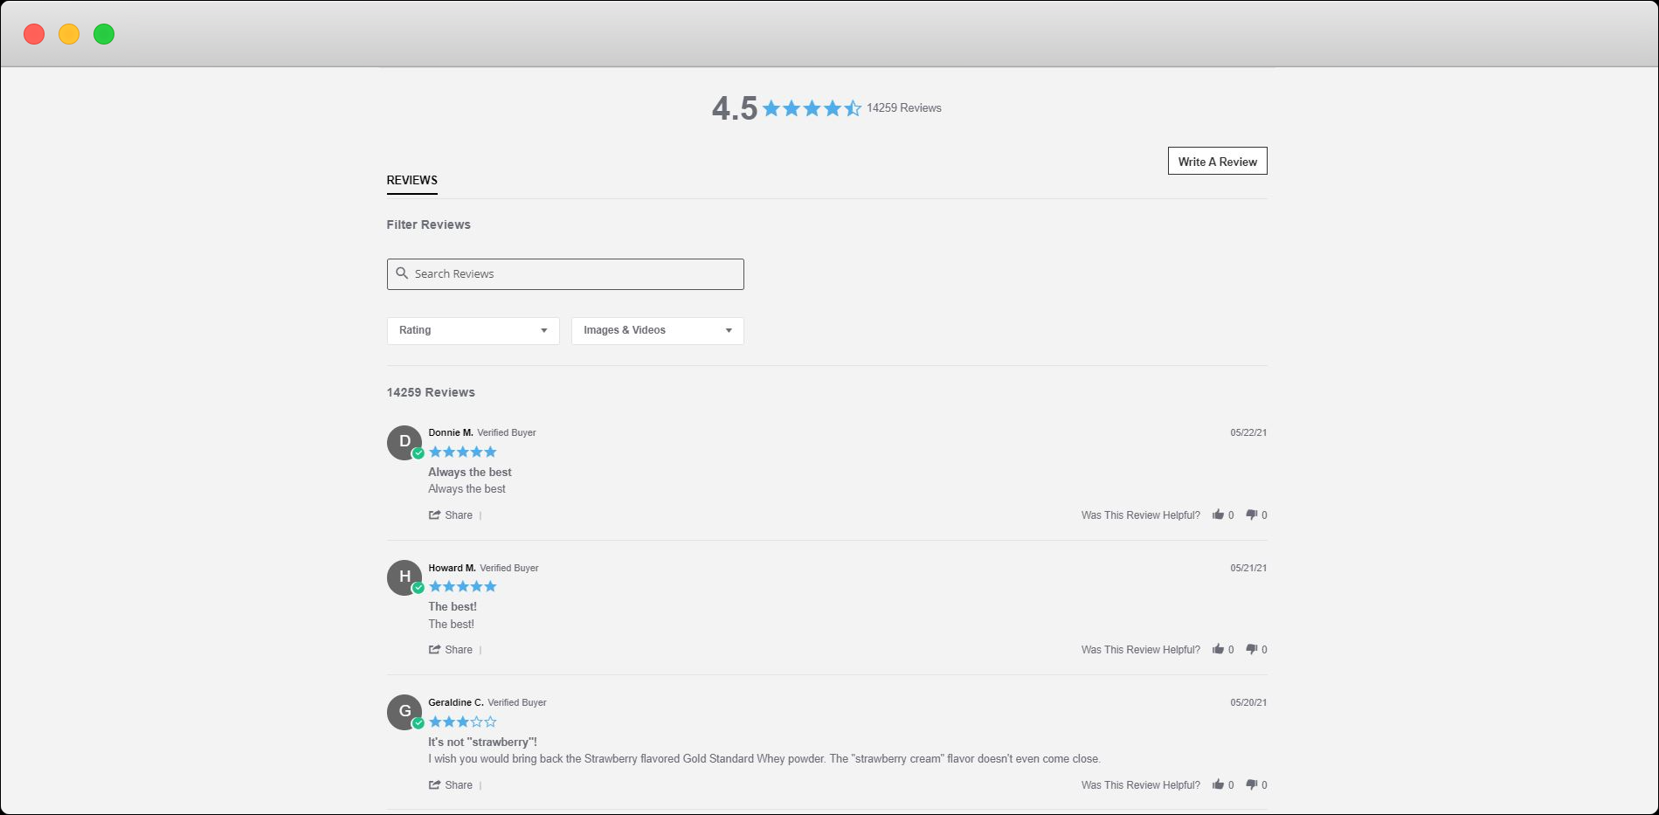The width and height of the screenshot is (1659, 815).
Task: Click the bold title "Always the best"
Action: [x=470, y=472]
